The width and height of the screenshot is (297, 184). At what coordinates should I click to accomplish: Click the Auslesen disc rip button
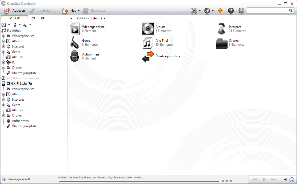coord(15,11)
